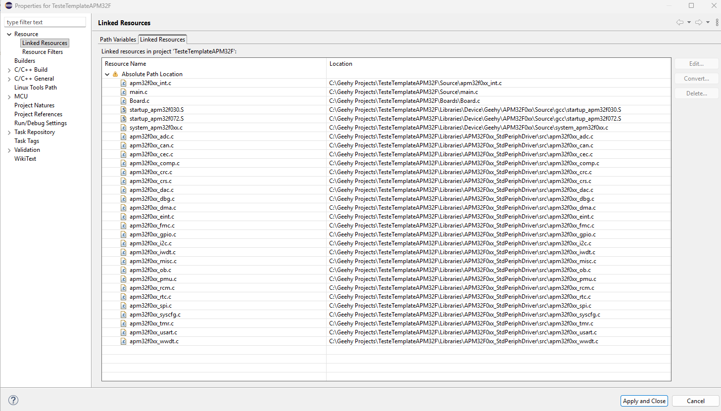Screen dimensions: 721x411
Task: Expand the MCU tree node
Action: coord(9,96)
